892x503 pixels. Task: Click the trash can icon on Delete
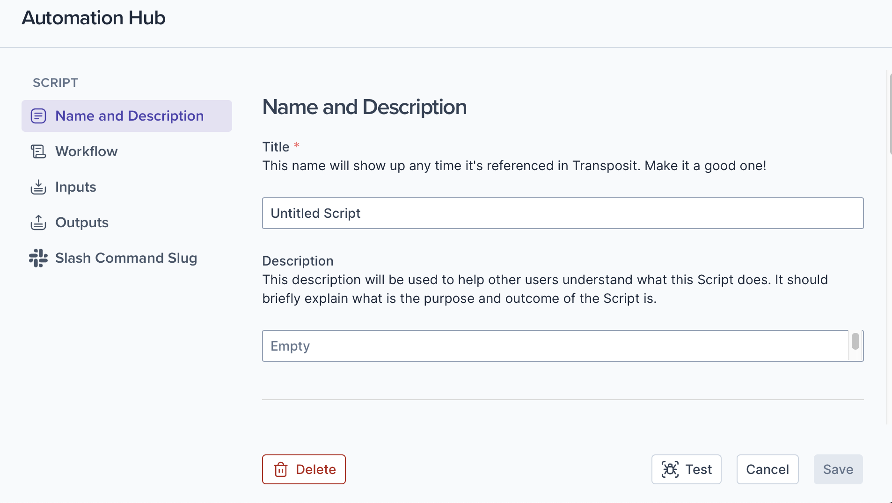(281, 469)
